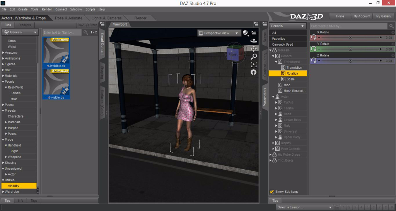
Task: Open the Viewport pane options menu icon
Action: [256, 24]
